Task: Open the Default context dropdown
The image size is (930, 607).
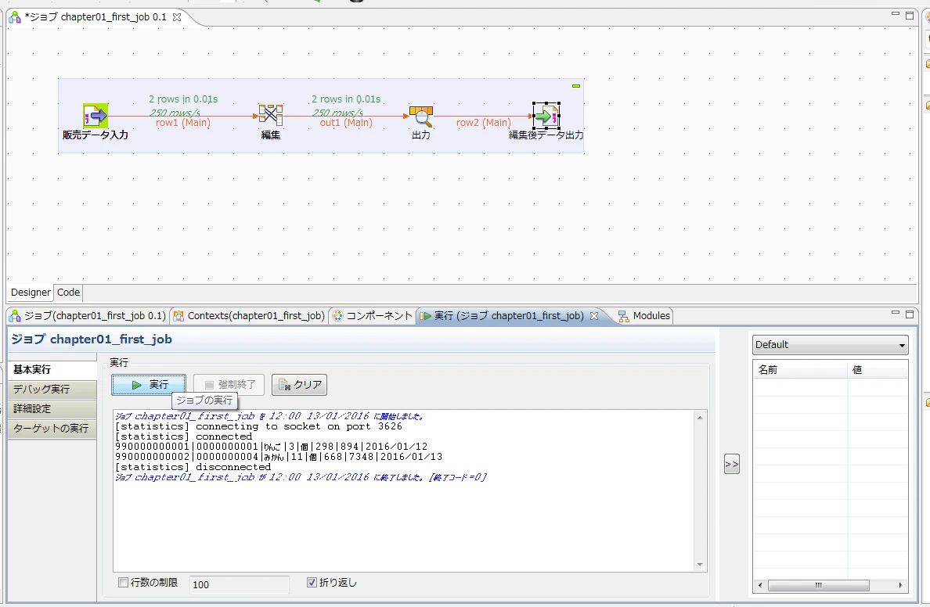Action: (x=831, y=345)
